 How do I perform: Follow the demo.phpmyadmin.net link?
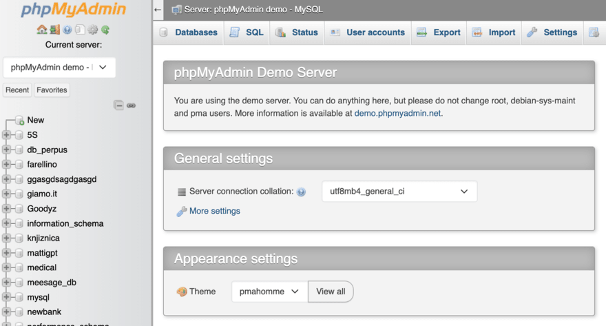pyautogui.click(x=398, y=113)
